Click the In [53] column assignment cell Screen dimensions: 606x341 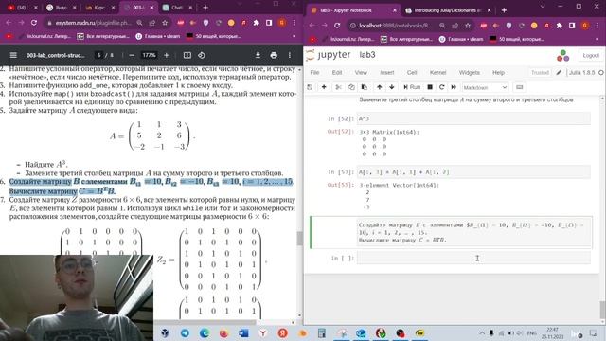point(473,172)
